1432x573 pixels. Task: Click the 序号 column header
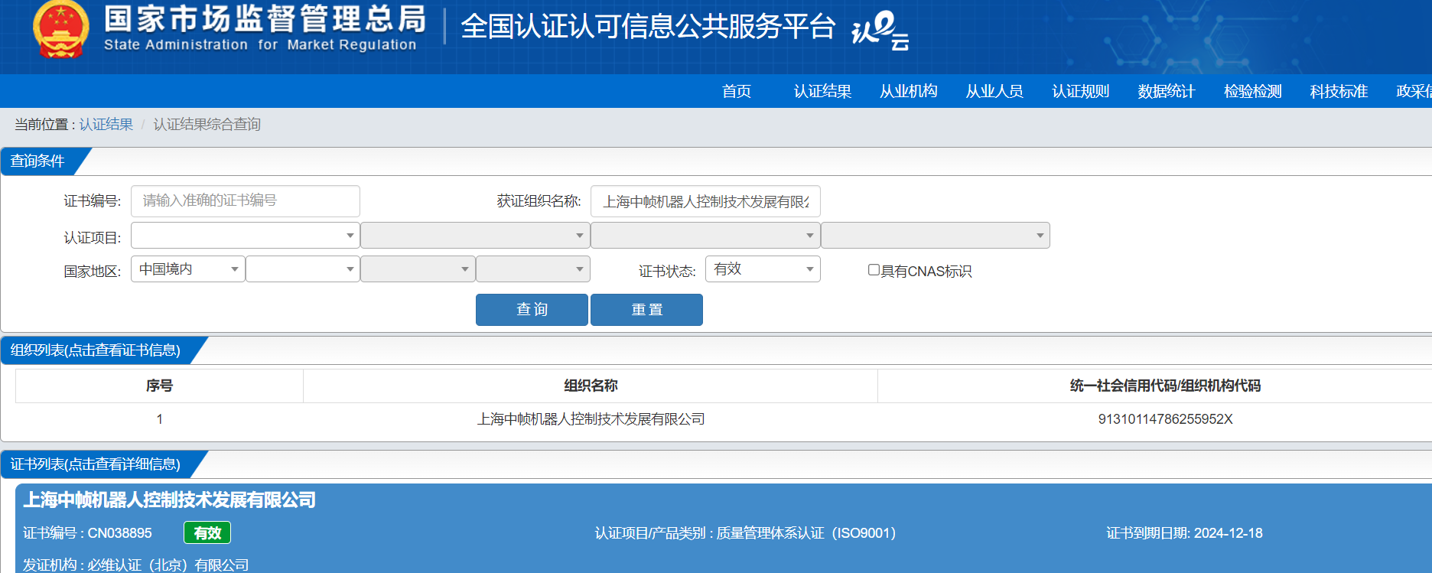159,386
